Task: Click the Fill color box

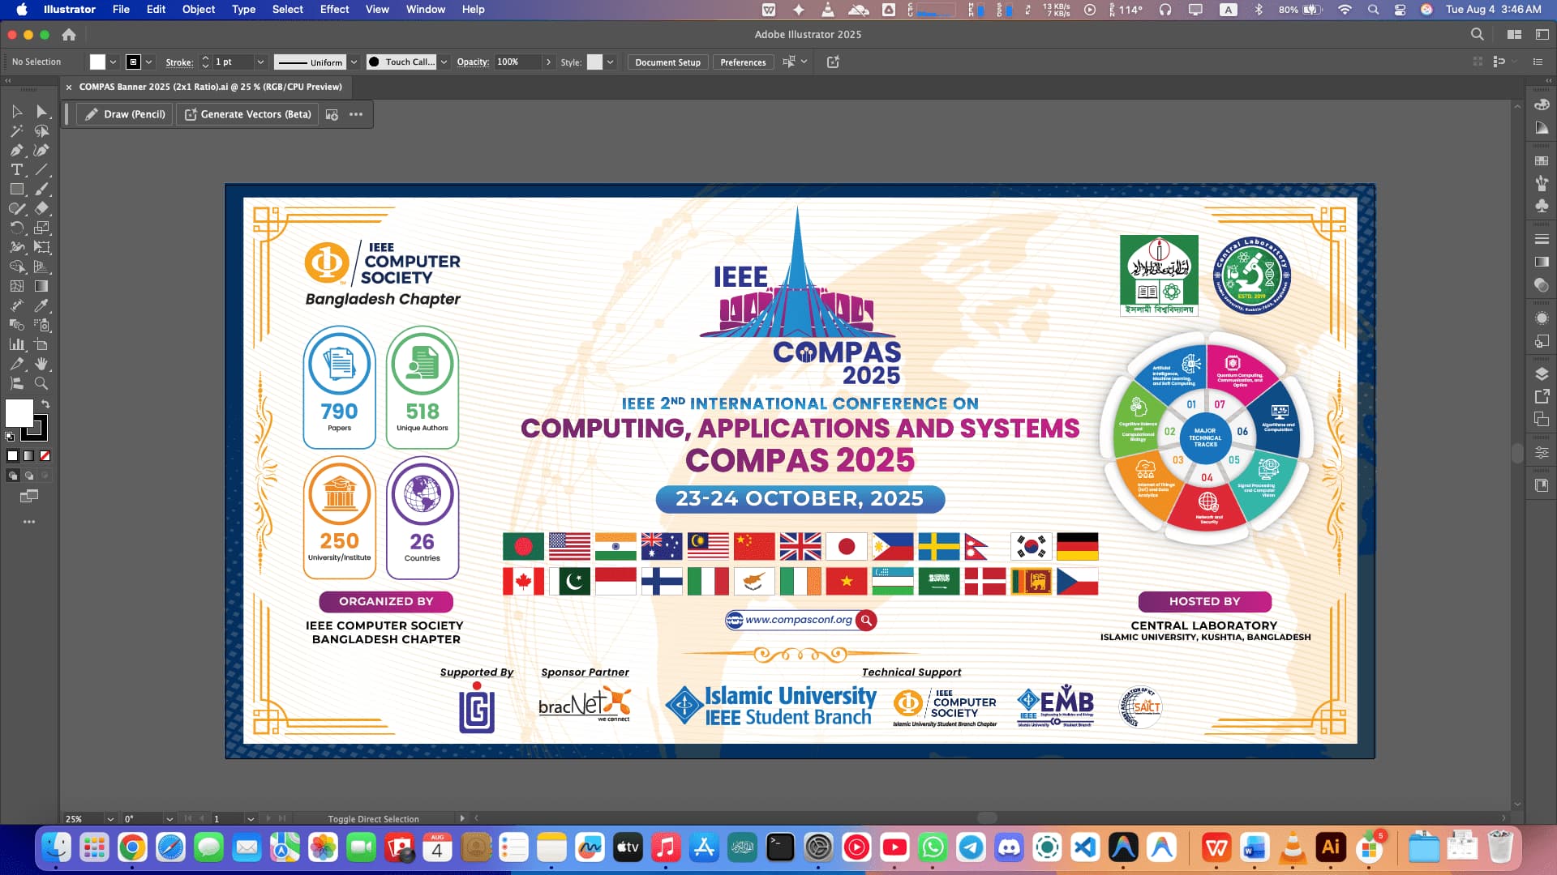Action: pos(19,413)
